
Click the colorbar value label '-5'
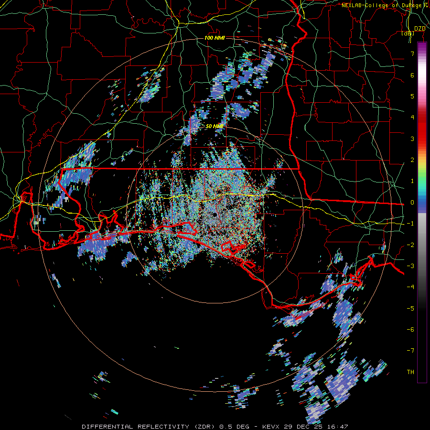click(x=410, y=309)
